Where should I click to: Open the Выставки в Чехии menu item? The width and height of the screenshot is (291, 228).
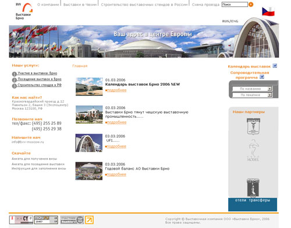pos(80,5)
